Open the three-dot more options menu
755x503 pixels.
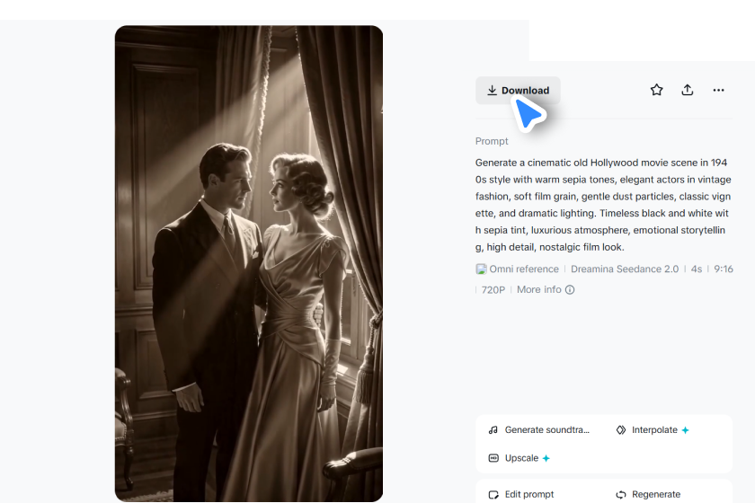pos(718,90)
